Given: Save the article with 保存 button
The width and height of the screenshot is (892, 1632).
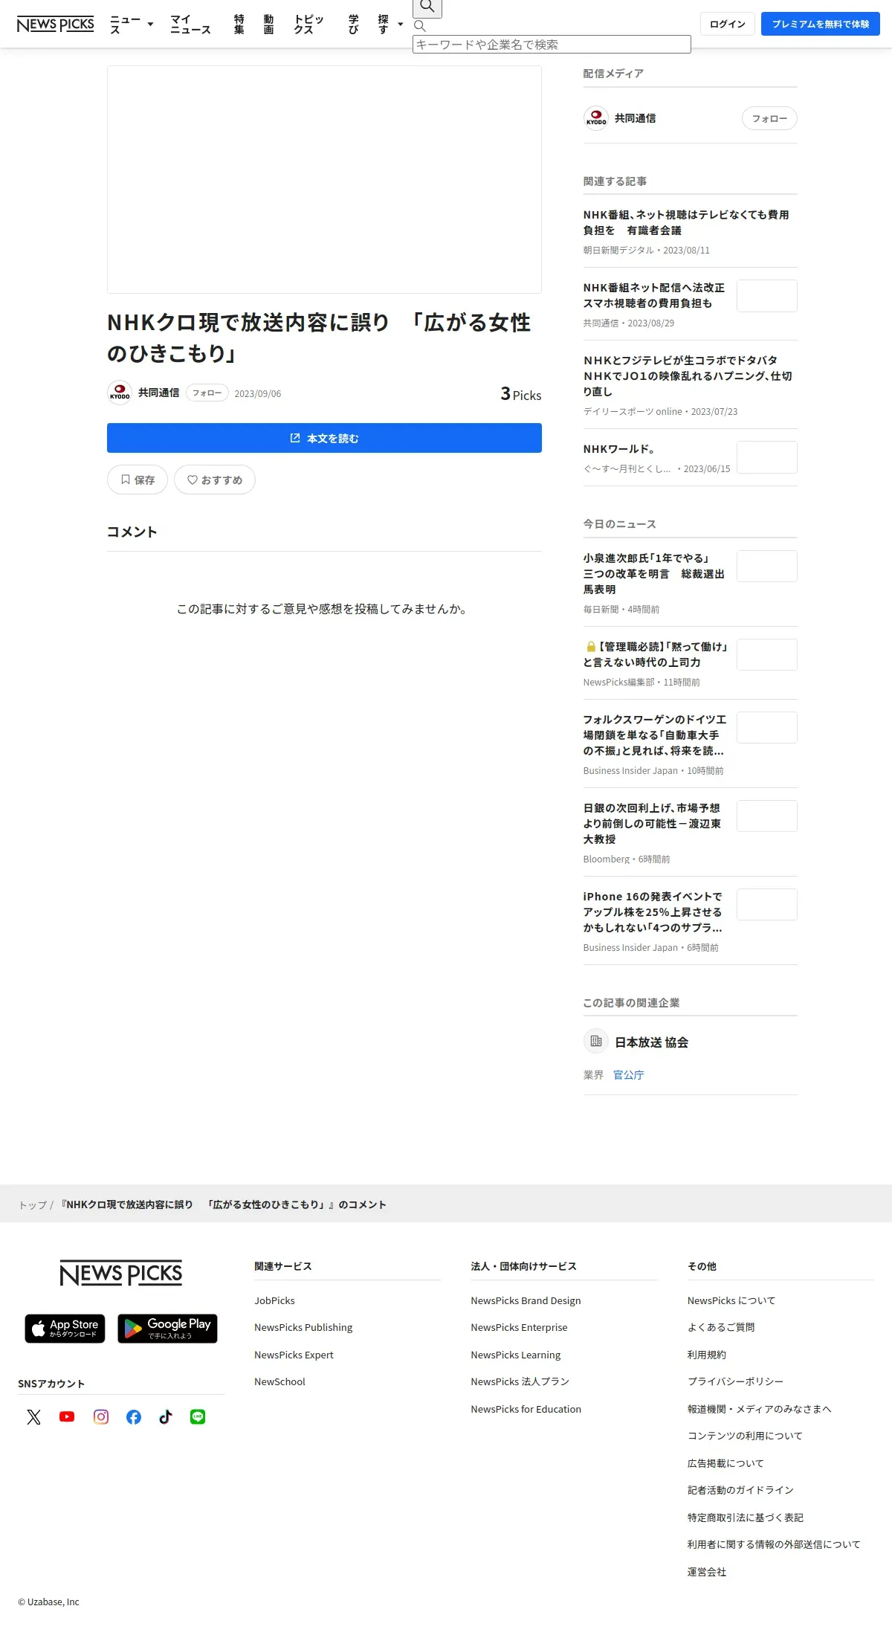Looking at the screenshot, I should pyautogui.click(x=138, y=480).
